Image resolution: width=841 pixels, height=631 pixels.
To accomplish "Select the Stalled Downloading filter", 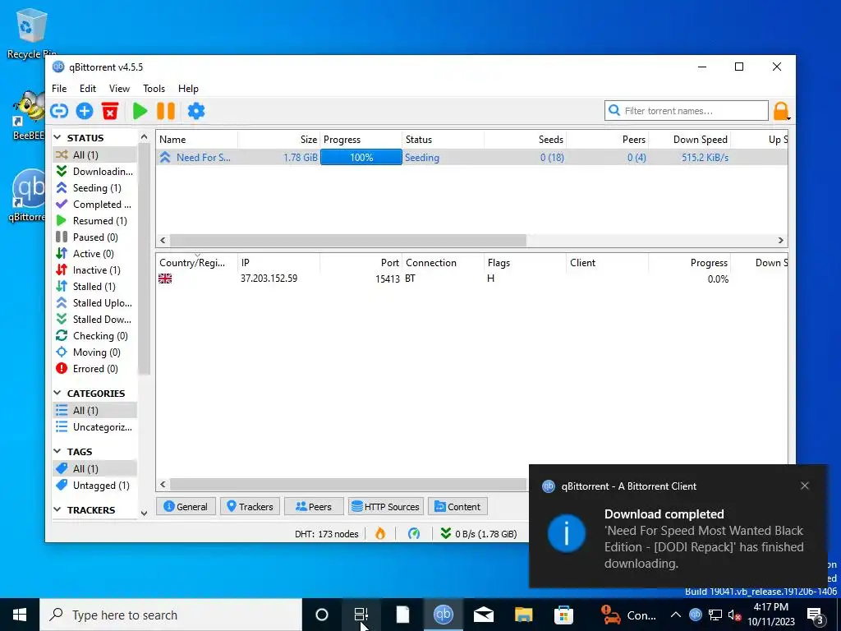I will pyautogui.click(x=94, y=320).
